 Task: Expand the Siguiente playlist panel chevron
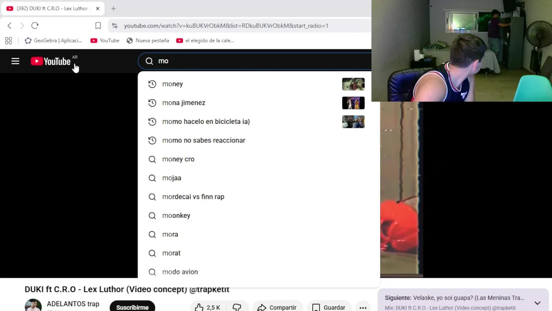(537, 303)
